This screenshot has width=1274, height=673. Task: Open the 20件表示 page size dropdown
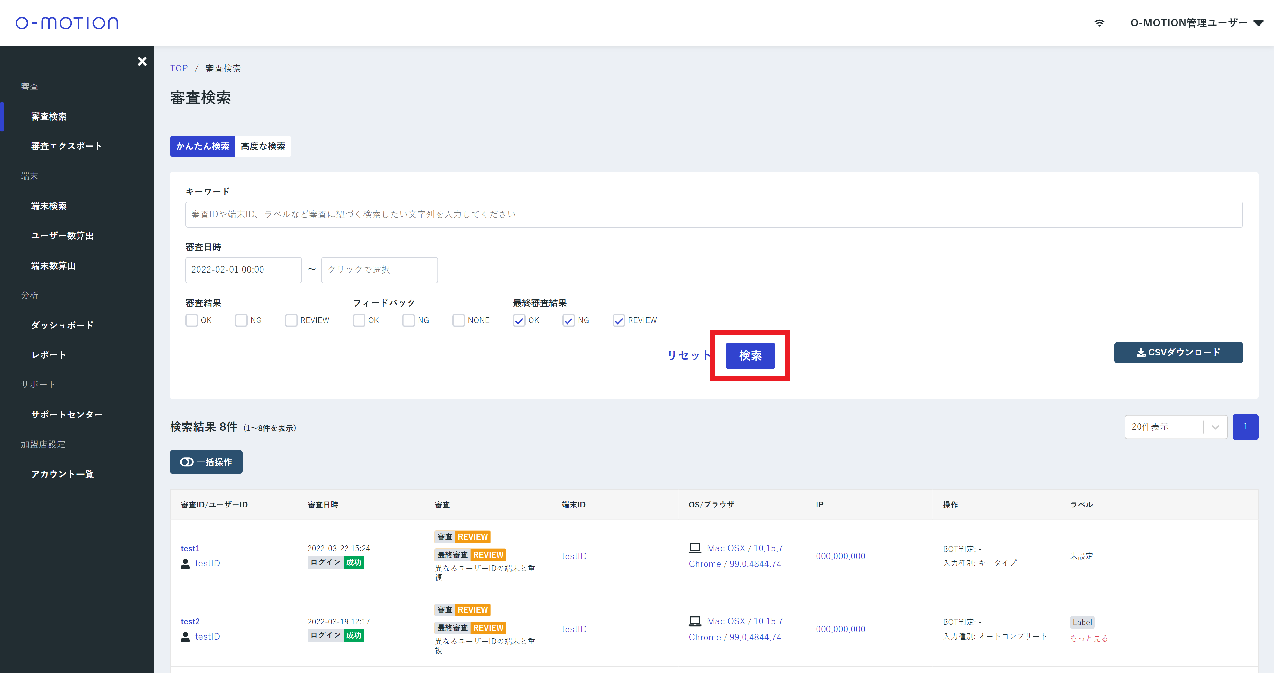[x=1175, y=427]
